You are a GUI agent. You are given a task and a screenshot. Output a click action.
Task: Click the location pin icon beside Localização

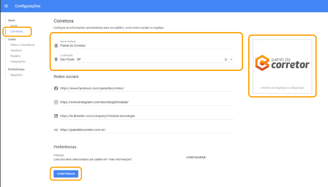(56, 59)
